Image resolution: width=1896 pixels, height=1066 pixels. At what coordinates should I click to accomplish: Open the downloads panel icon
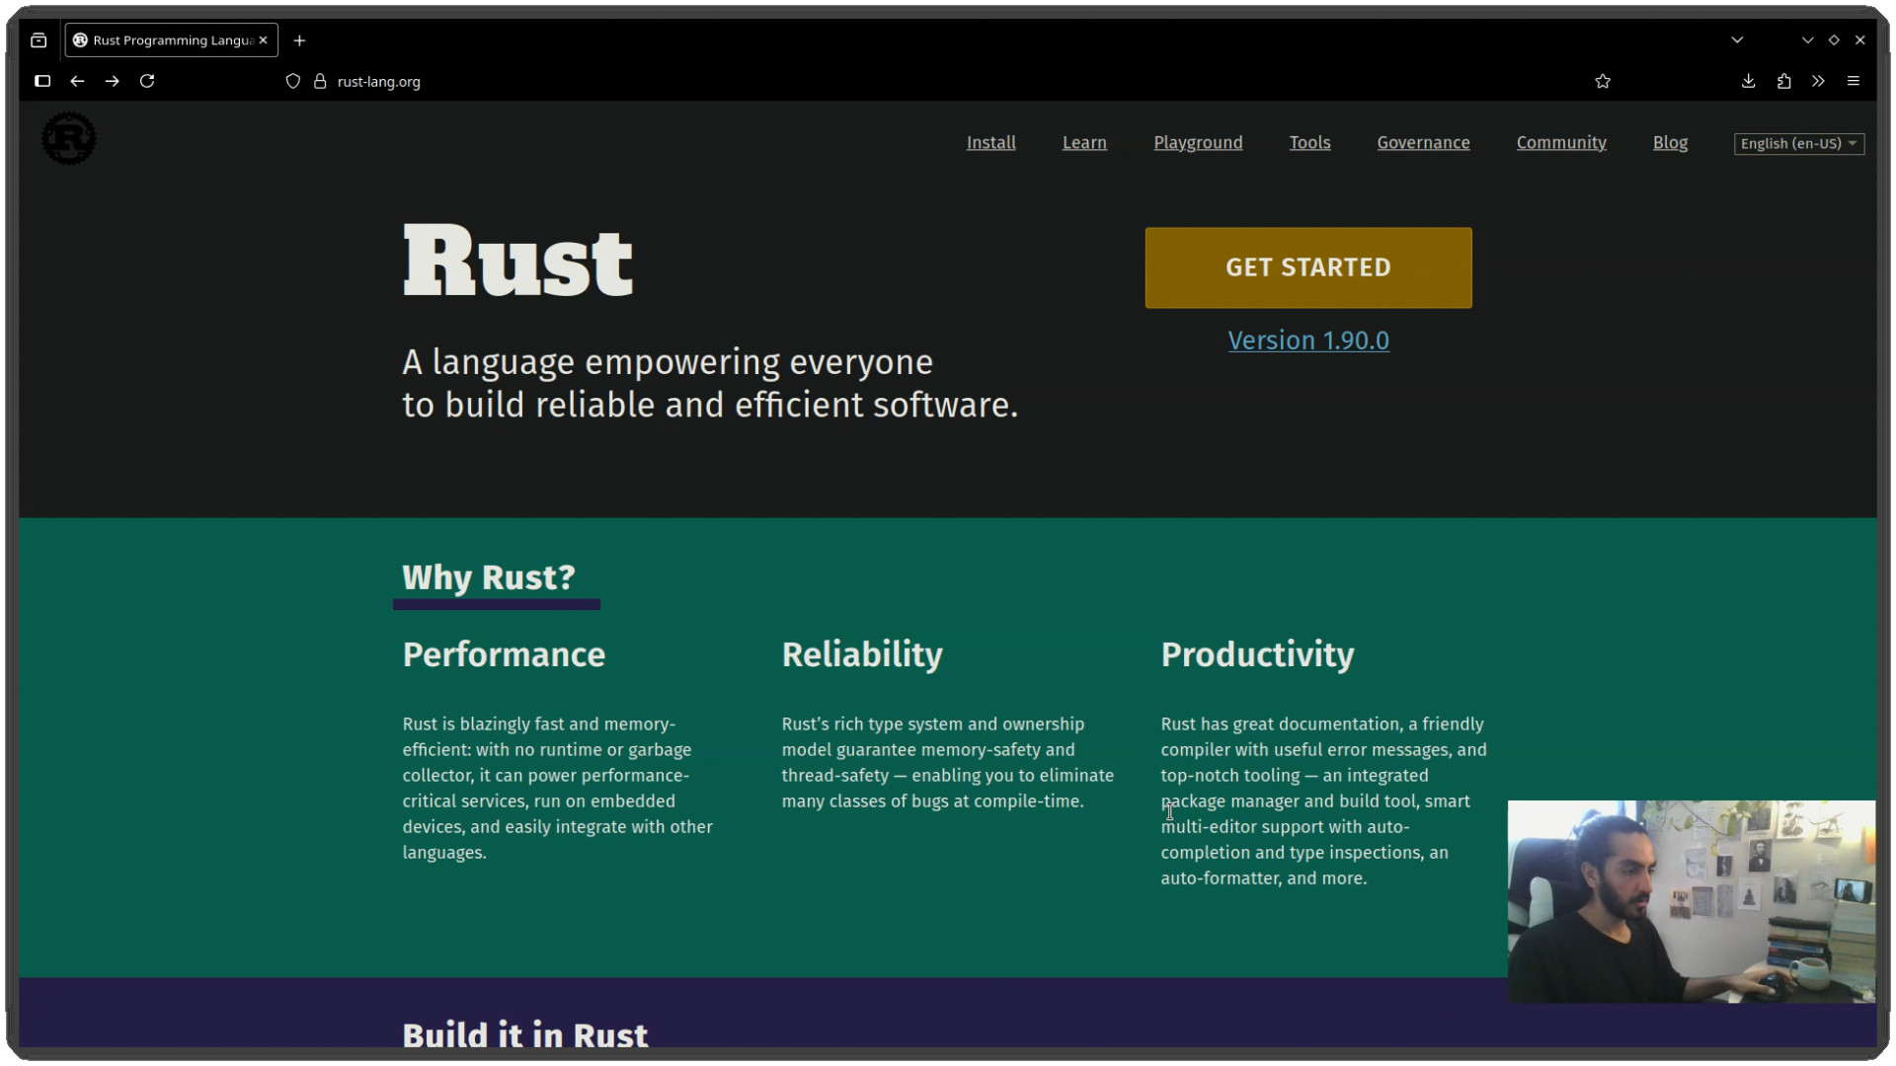click(1748, 81)
